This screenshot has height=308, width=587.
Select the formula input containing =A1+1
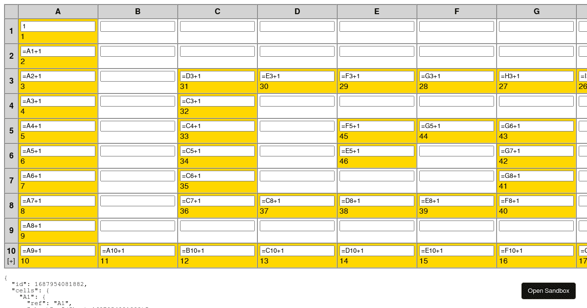pos(58,50)
